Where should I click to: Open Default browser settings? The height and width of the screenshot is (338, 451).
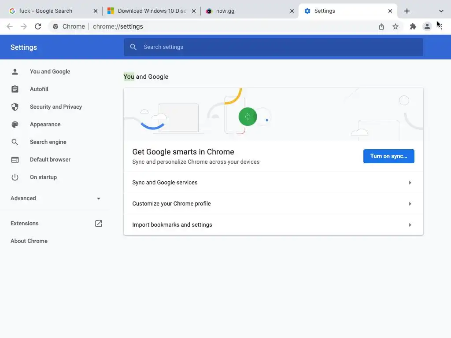click(50, 159)
